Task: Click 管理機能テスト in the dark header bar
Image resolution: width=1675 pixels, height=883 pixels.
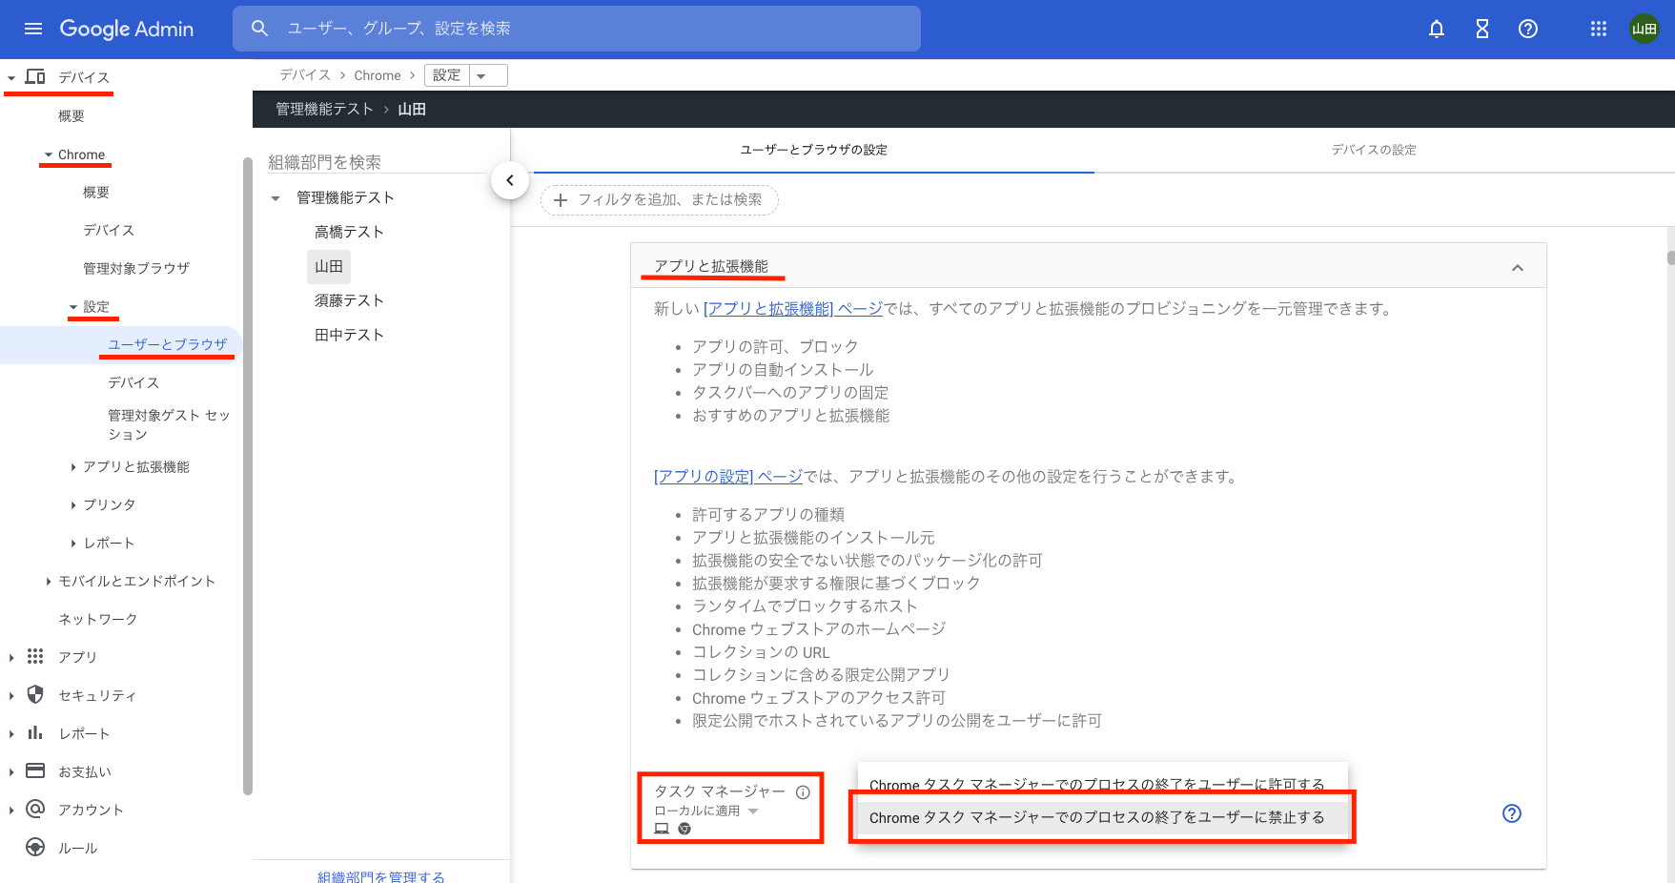Action: click(324, 109)
